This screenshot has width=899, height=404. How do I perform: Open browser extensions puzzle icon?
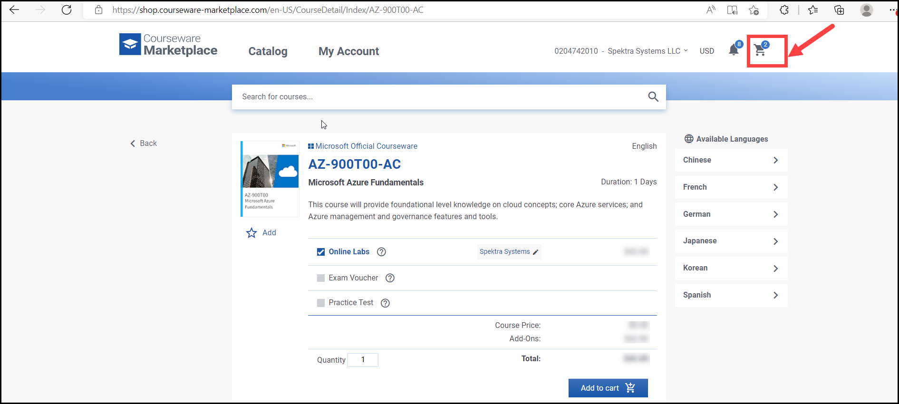pos(784,10)
